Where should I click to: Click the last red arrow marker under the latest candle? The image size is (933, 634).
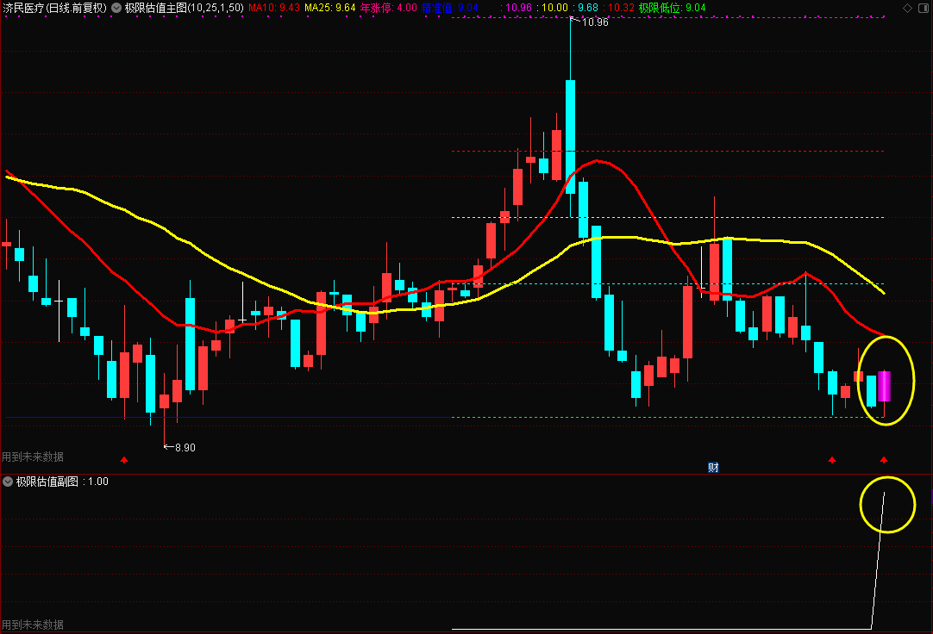(x=884, y=459)
